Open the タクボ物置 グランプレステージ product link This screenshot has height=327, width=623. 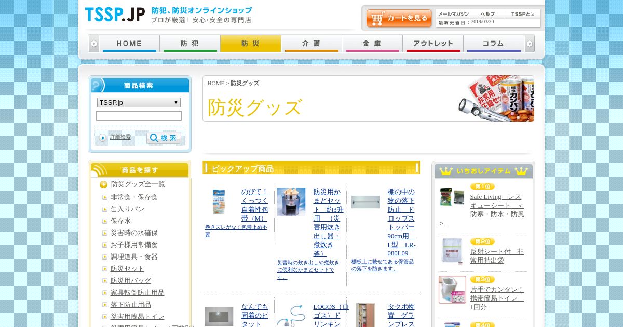pyautogui.click(x=401, y=315)
